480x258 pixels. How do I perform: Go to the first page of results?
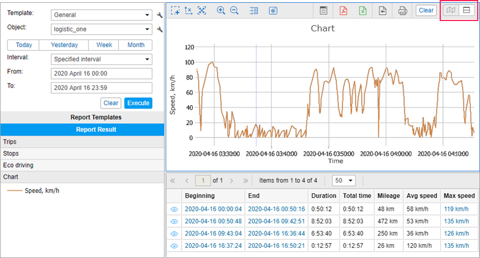(x=173, y=181)
